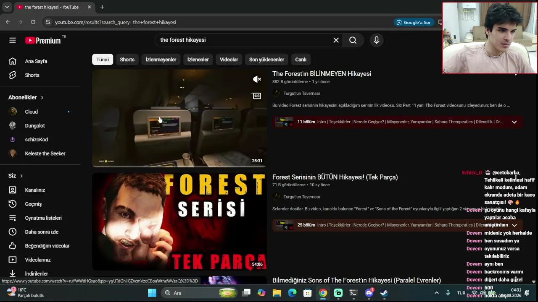Open Steam from the taskbar
The image size is (538, 302).
(x=384, y=293)
